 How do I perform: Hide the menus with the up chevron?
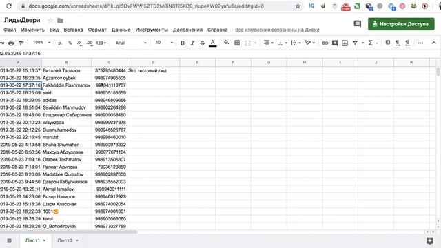pyautogui.click(x=433, y=43)
